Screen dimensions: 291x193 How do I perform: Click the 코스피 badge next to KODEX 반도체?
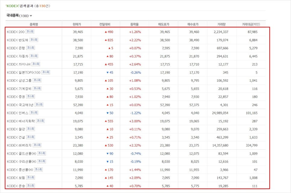(34, 40)
